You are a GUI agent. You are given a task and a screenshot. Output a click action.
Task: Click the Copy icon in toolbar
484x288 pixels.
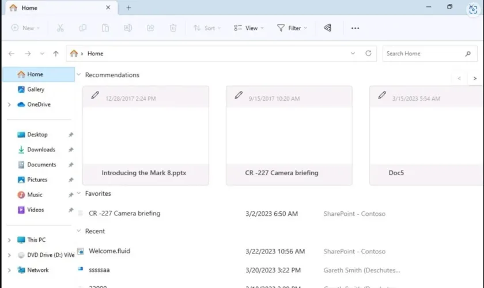coord(83,28)
